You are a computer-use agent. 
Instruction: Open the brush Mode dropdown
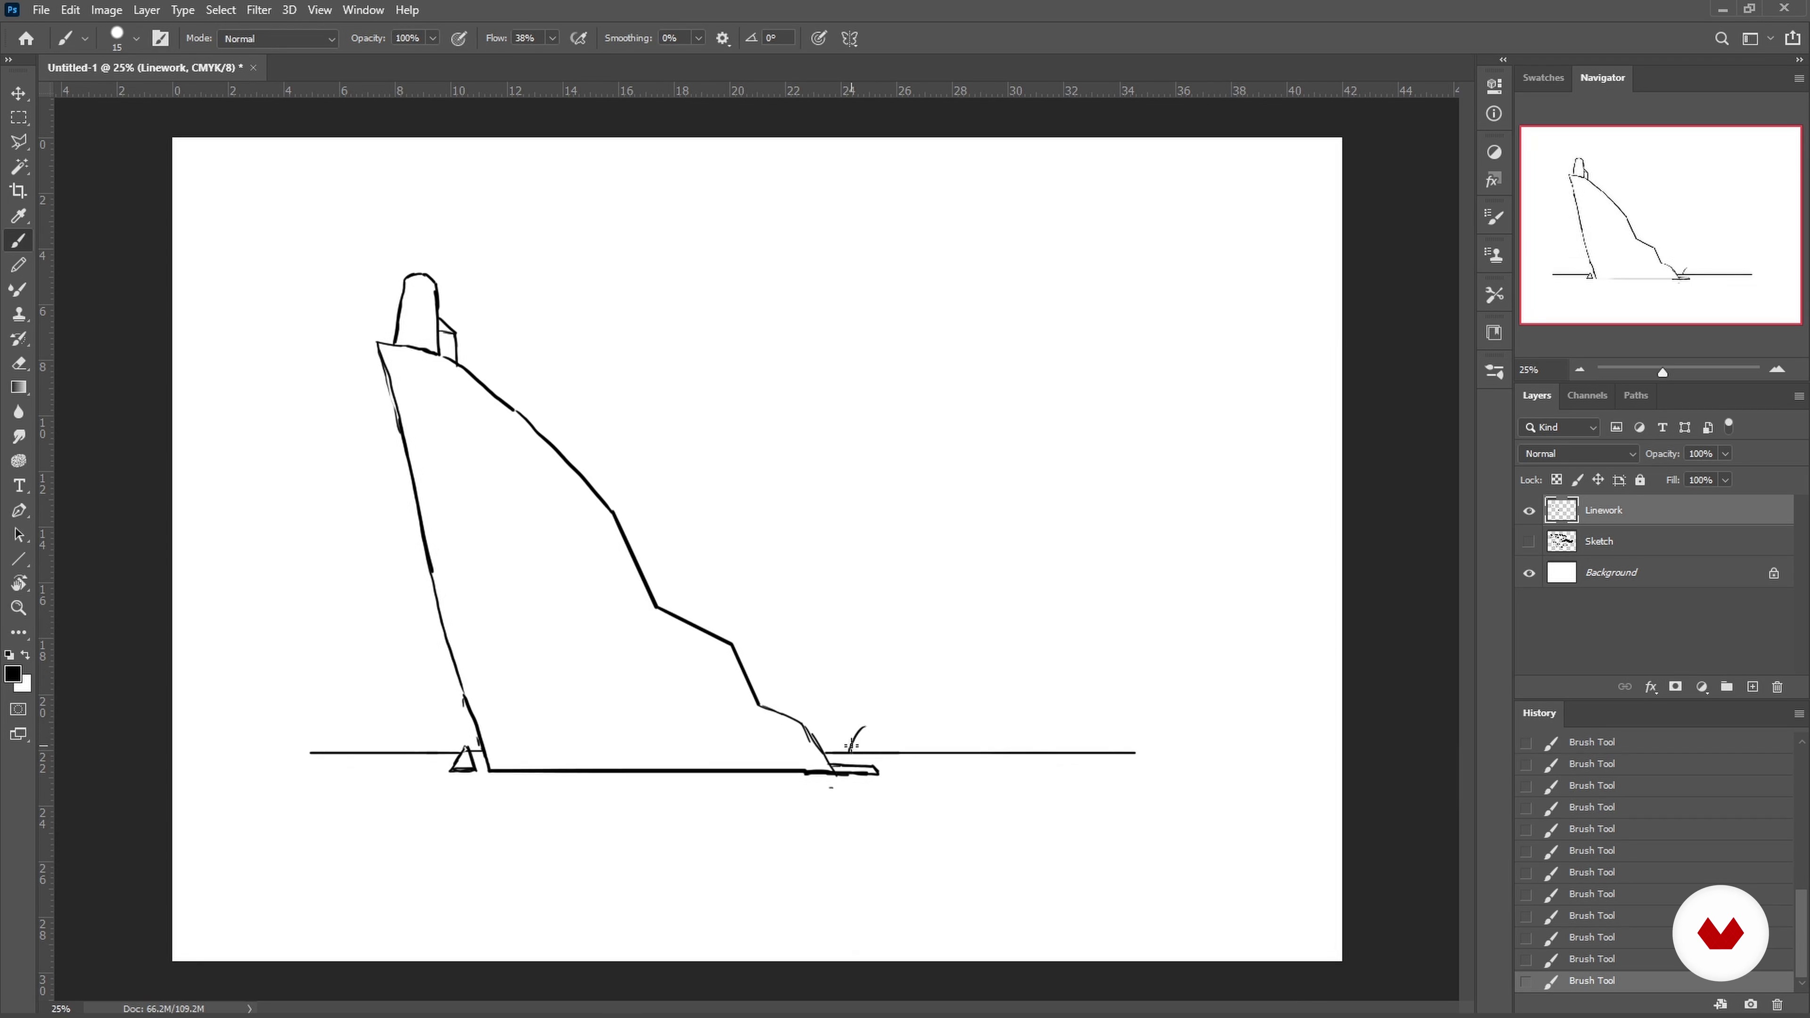[278, 39]
